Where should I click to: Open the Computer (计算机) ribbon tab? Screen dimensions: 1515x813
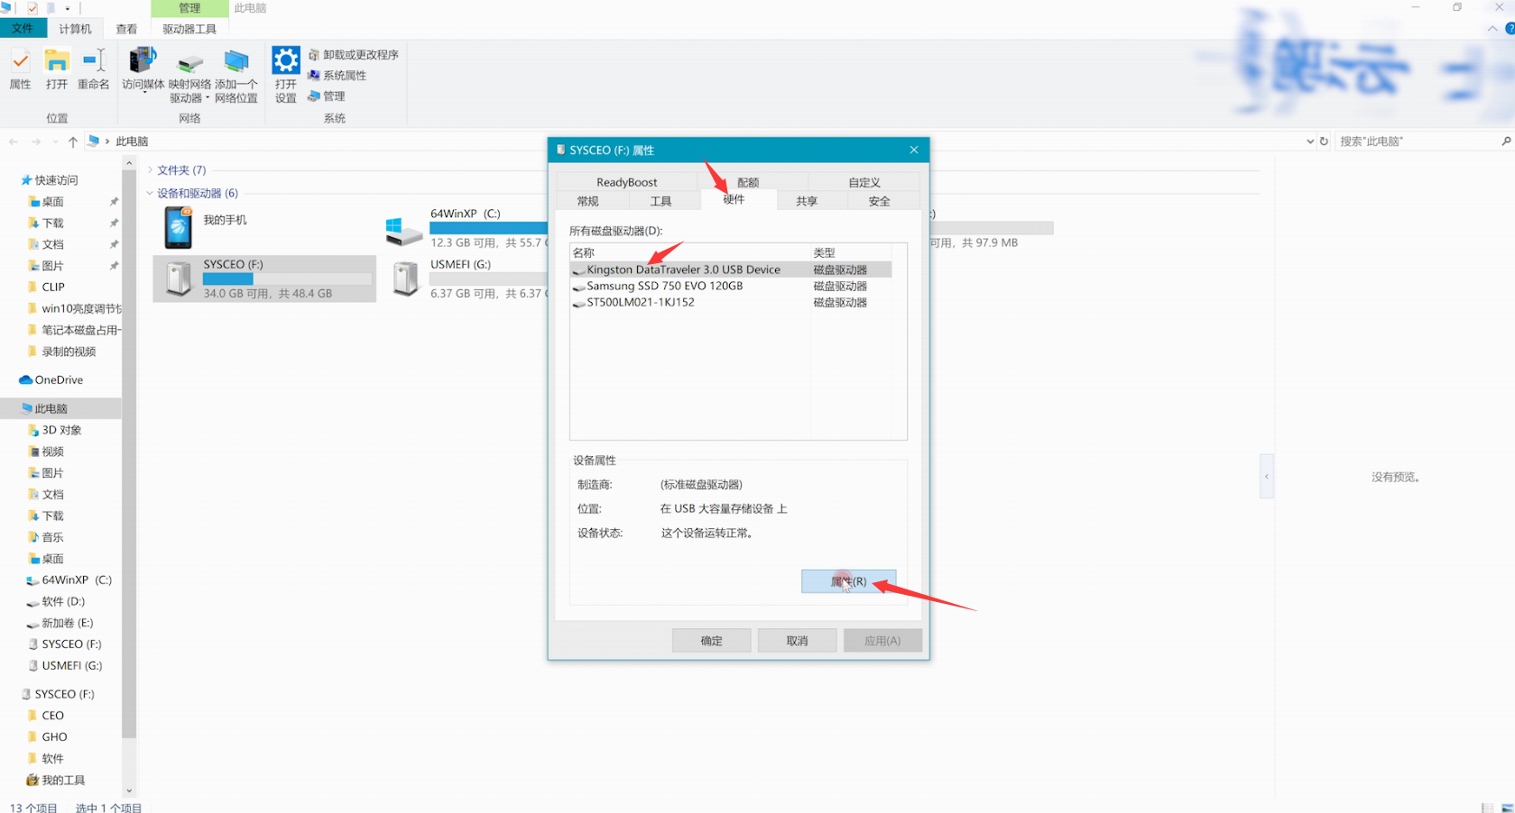[75, 29]
